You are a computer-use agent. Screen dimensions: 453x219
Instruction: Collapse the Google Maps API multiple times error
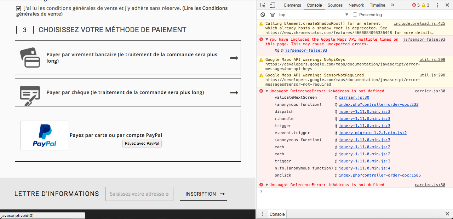pos(267,40)
